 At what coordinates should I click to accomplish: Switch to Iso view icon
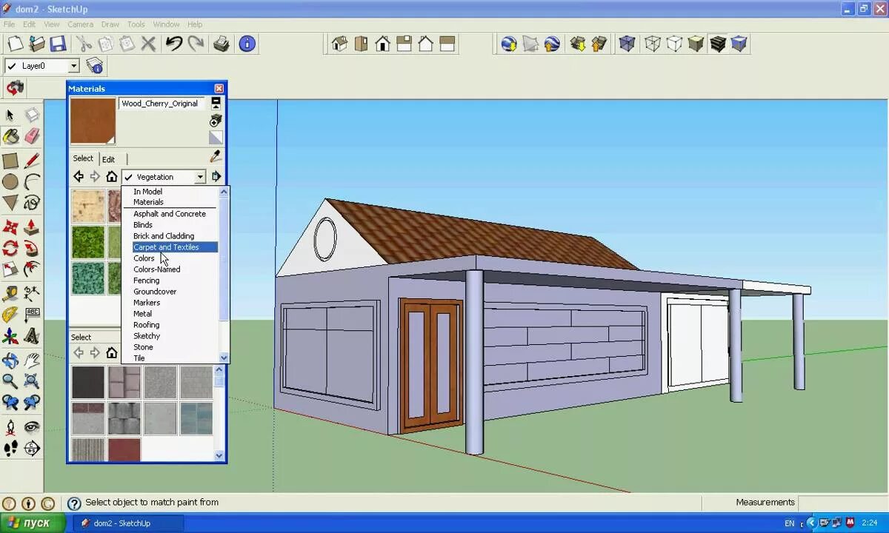tap(339, 44)
